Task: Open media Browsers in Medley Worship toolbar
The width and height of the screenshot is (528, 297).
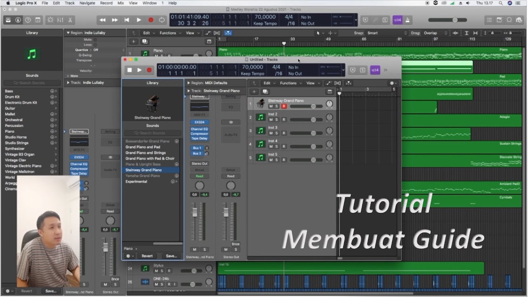Action: coord(519,20)
